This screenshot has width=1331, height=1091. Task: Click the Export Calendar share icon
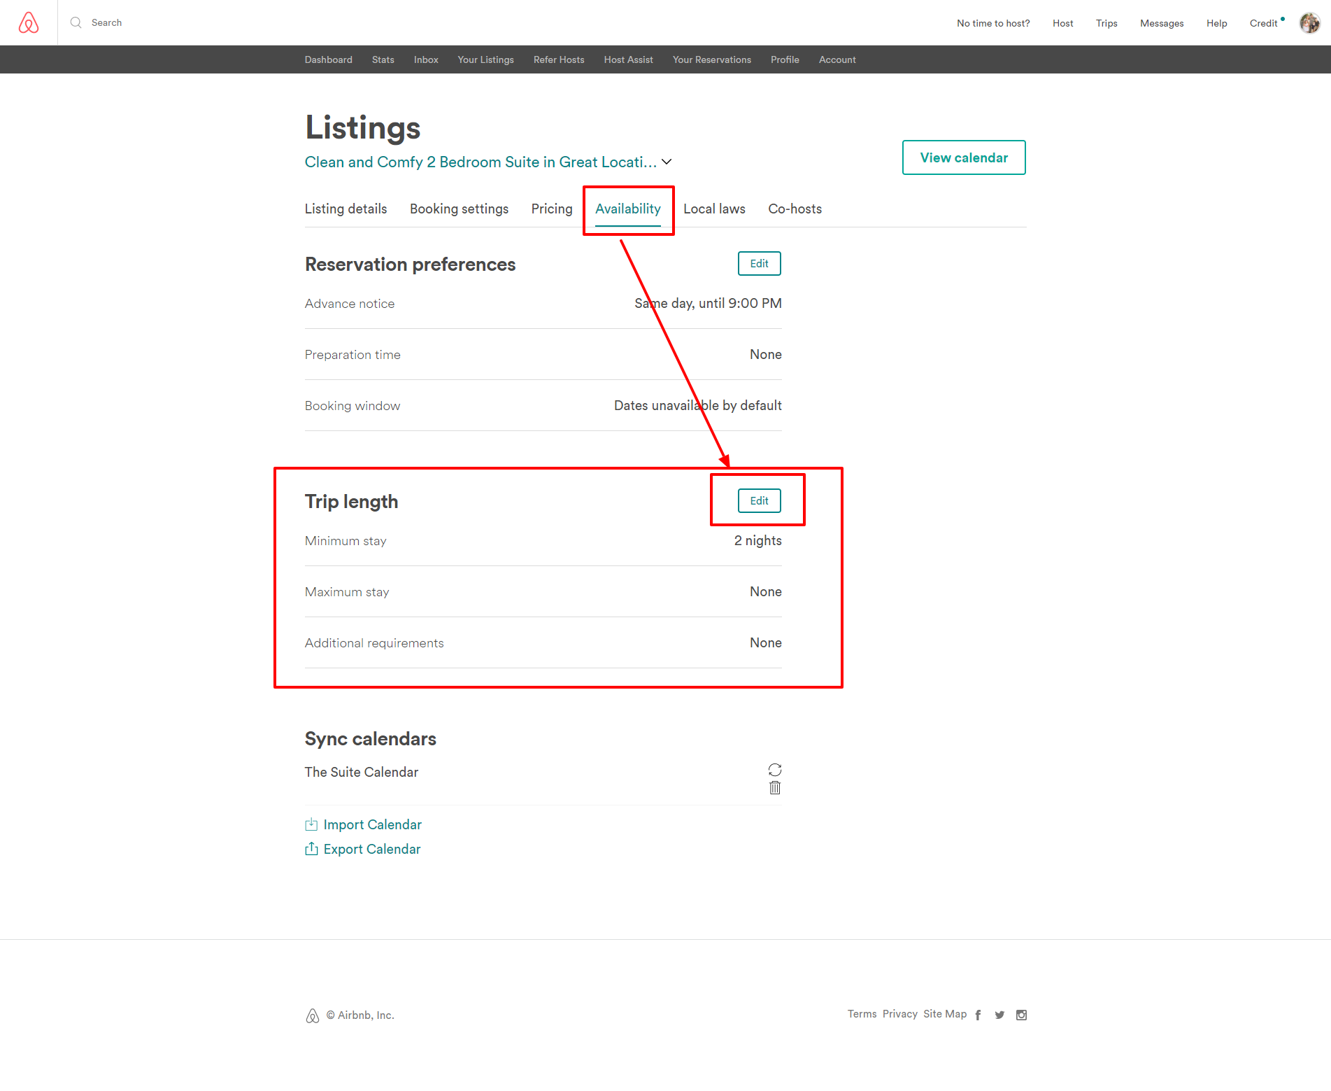tap(312, 848)
